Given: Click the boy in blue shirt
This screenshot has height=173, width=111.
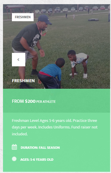Looking at the screenshot, I should click(x=51, y=74).
